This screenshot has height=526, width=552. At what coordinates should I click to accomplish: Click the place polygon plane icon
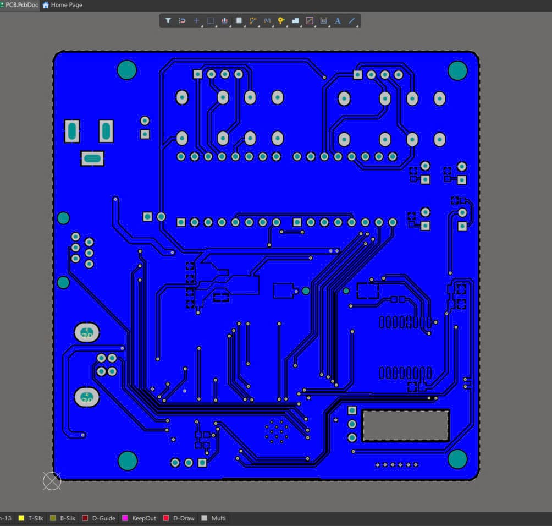click(295, 21)
